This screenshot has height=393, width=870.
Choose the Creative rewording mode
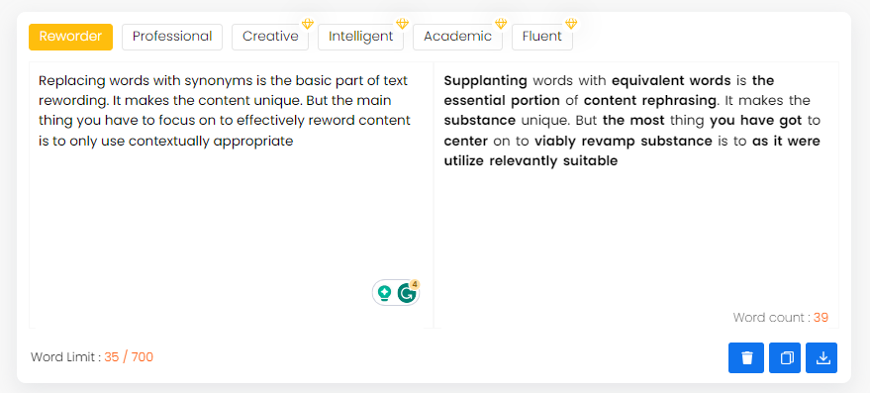pos(270,37)
